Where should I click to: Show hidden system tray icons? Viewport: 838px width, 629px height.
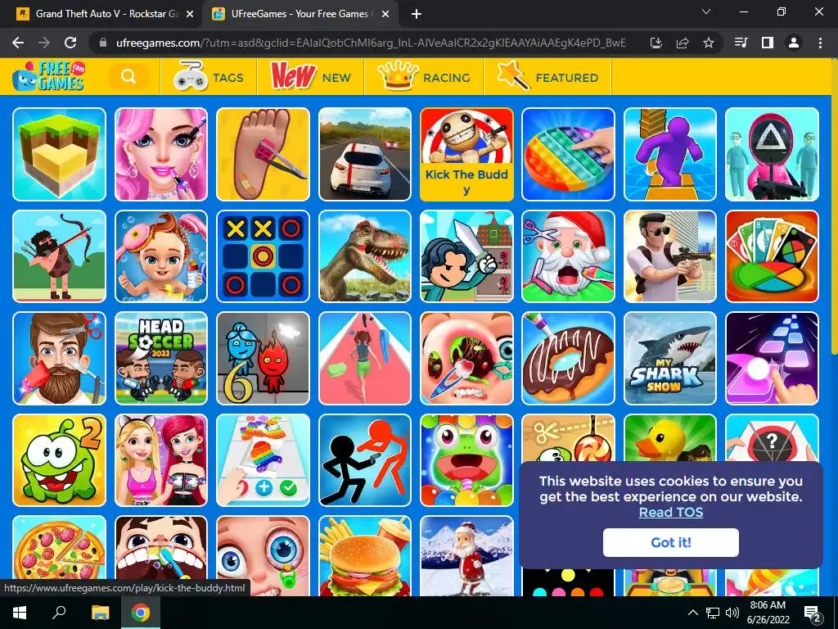pyautogui.click(x=692, y=613)
